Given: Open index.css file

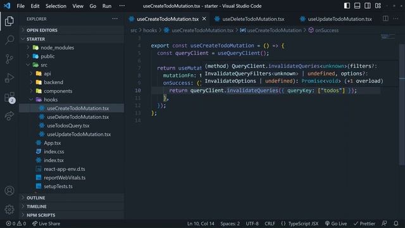Looking at the screenshot, I should [72, 152].
